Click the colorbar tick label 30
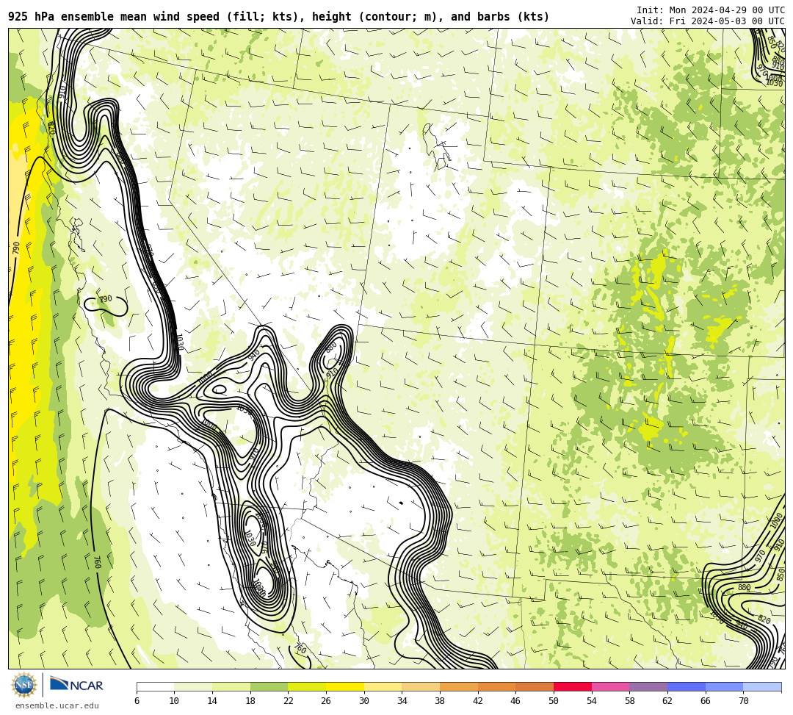The width and height of the screenshot is (793, 715). click(x=364, y=701)
